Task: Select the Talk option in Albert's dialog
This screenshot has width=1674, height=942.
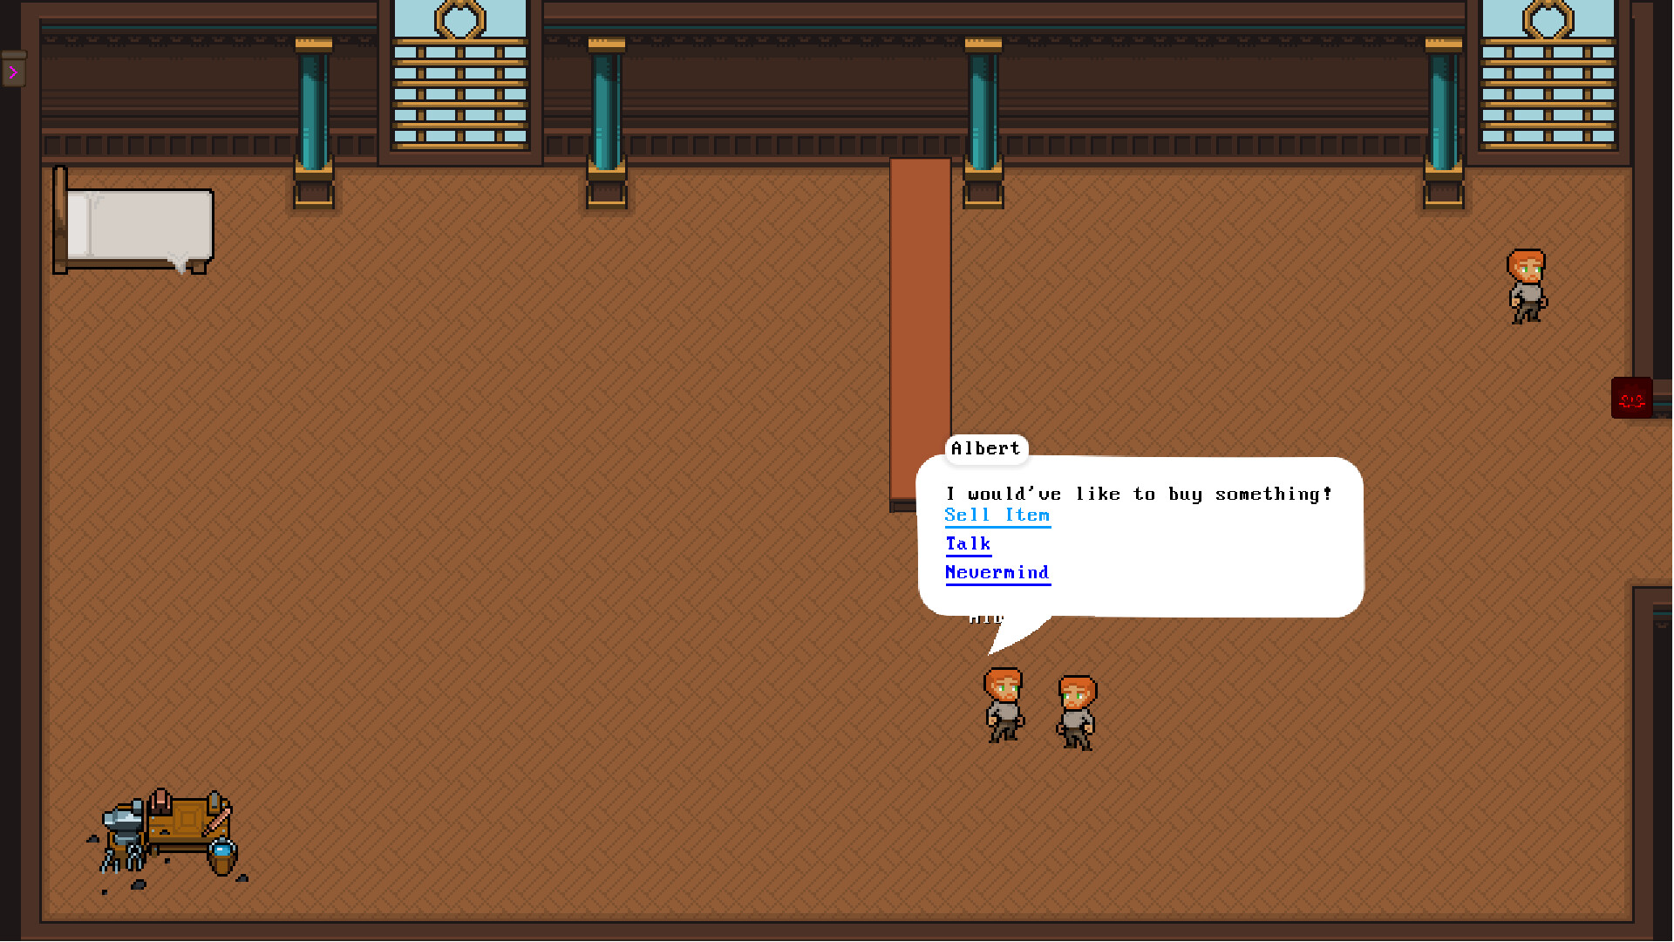Action: [x=968, y=543]
